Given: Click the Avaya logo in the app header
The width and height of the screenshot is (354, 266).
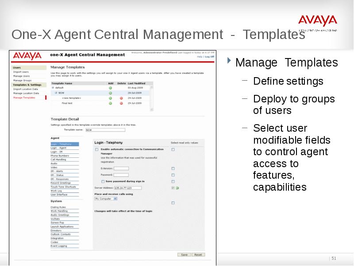Looking at the screenshot, I should (x=27, y=56).
